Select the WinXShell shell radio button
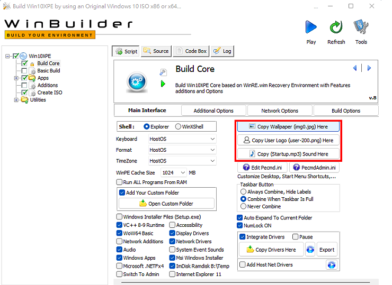Image resolution: width=392 pixels, height=285 pixels. (178, 126)
